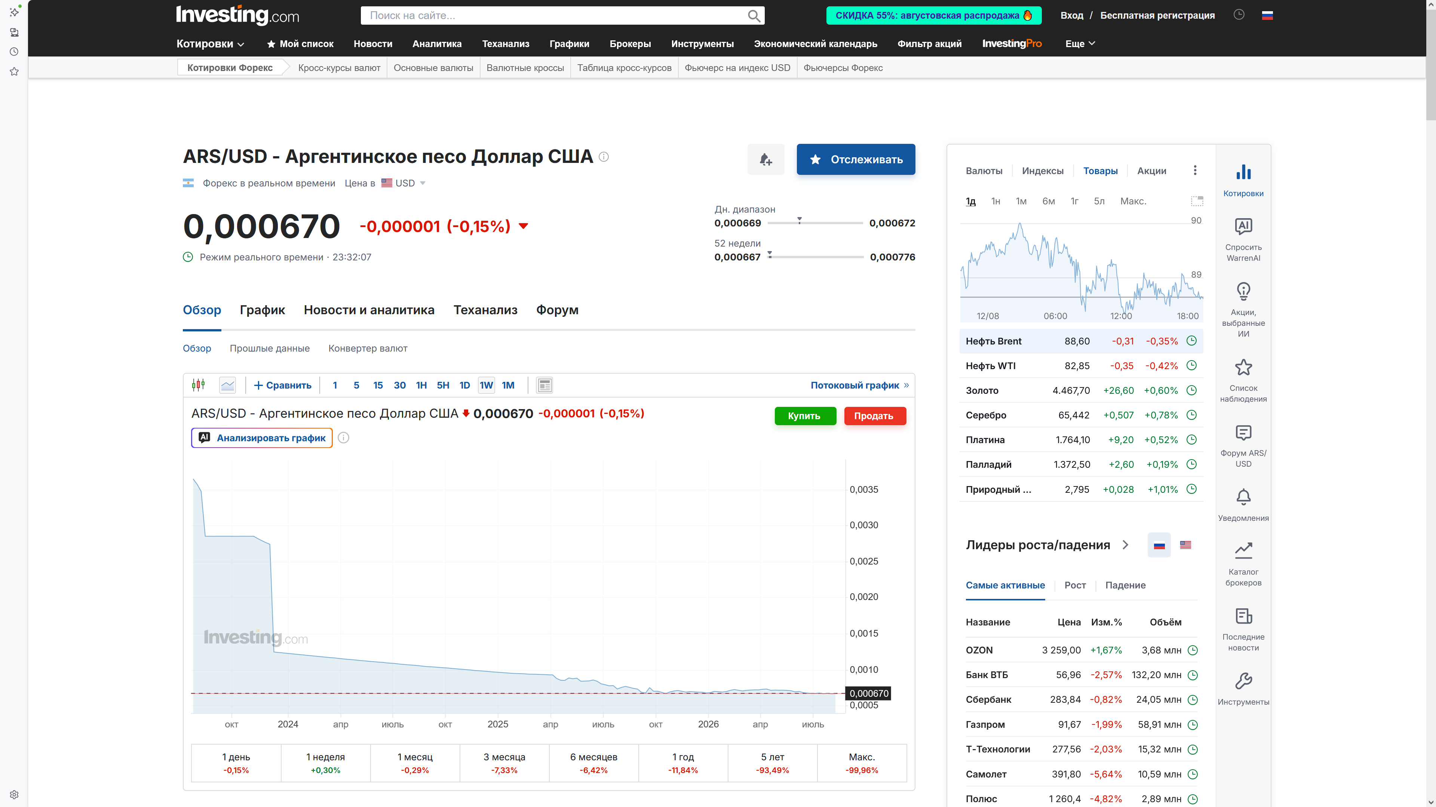Viewport: 1436px width, 807px height.
Task: Select the 5 лет performance cell
Action: point(772,763)
